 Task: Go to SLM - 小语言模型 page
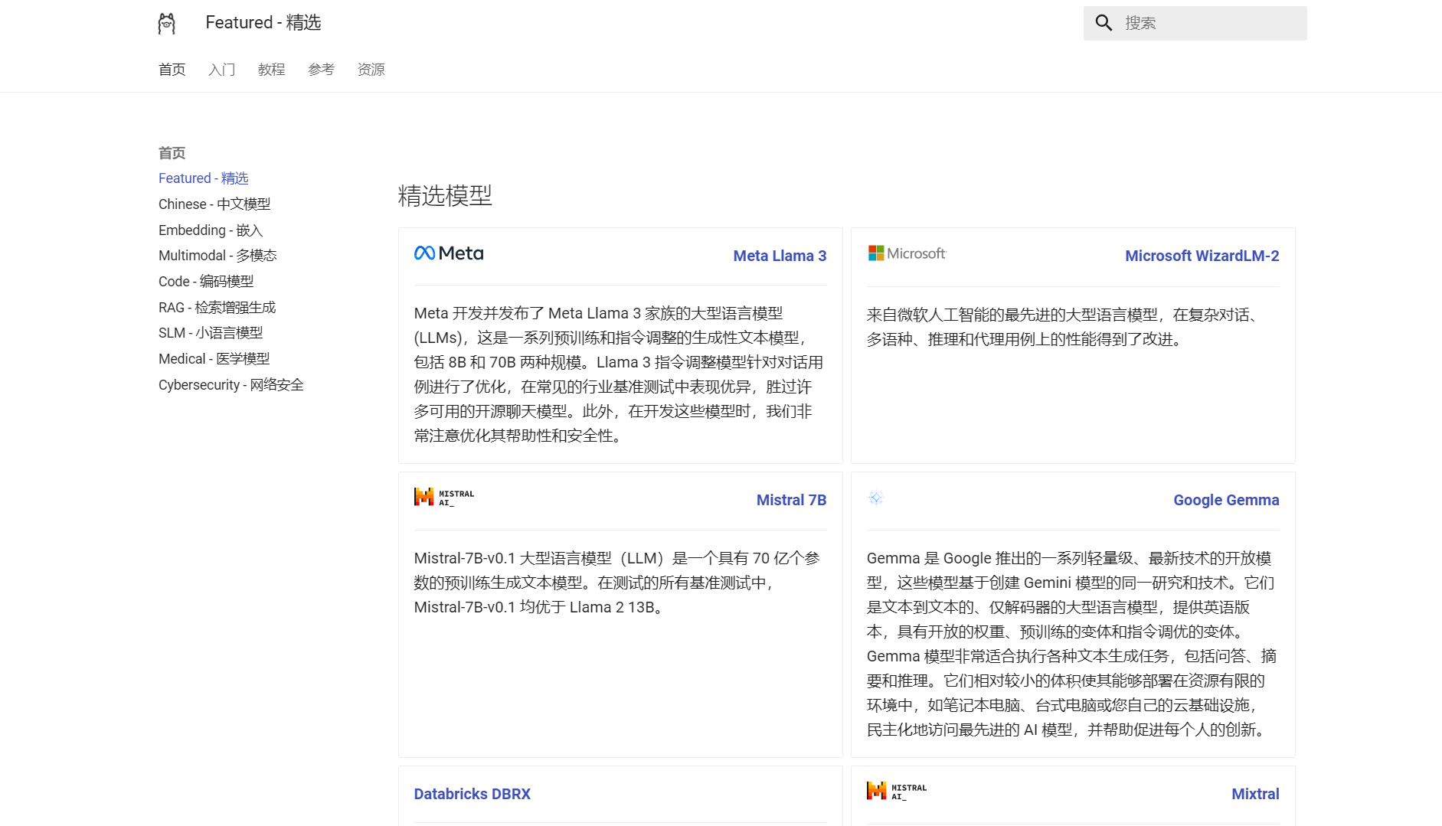click(211, 333)
